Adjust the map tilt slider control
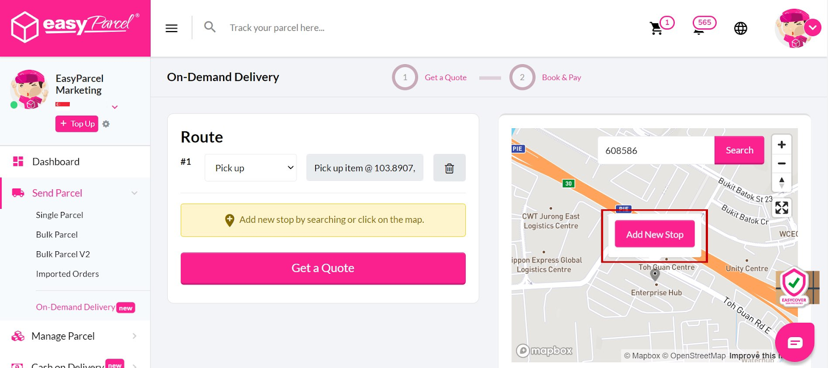The width and height of the screenshot is (828, 368). point(781,182)
